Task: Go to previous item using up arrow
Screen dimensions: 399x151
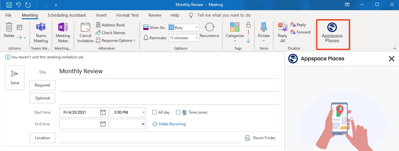Action: point(37,5)
